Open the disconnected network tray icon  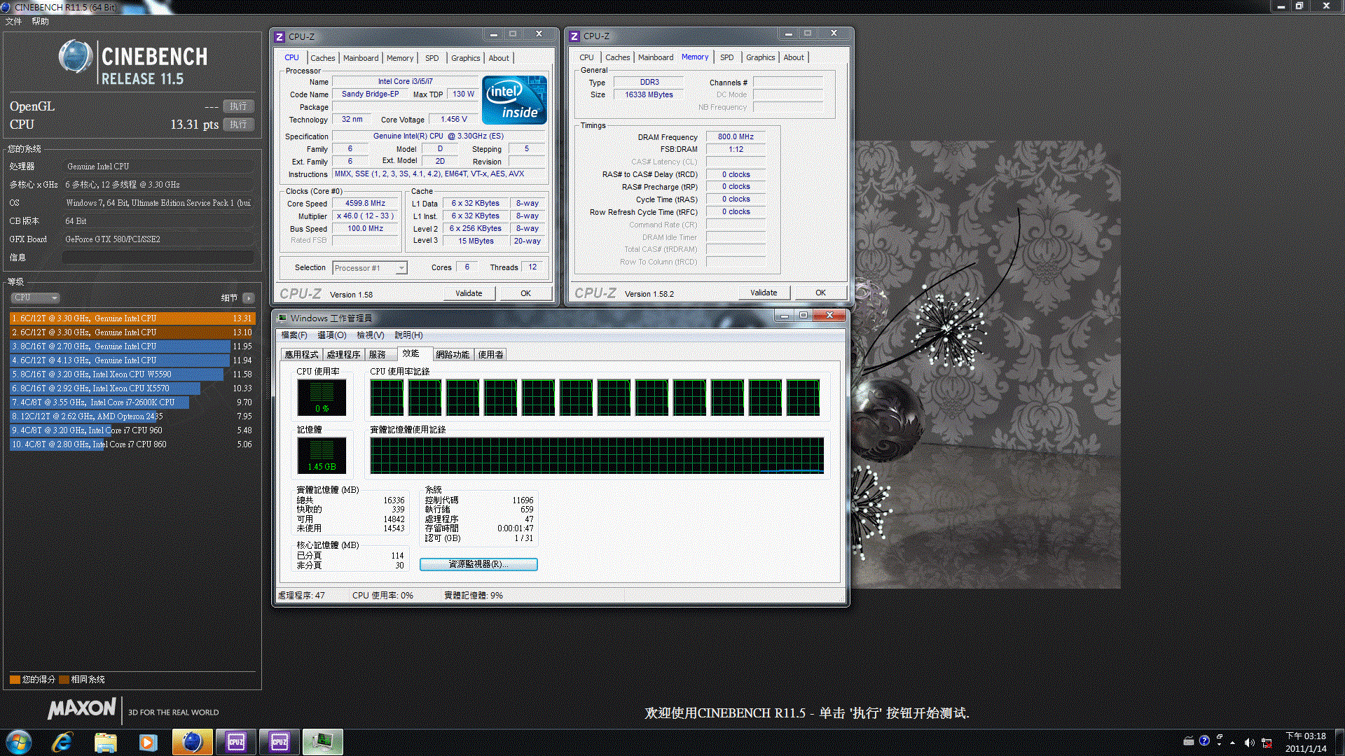point(1267,742)
